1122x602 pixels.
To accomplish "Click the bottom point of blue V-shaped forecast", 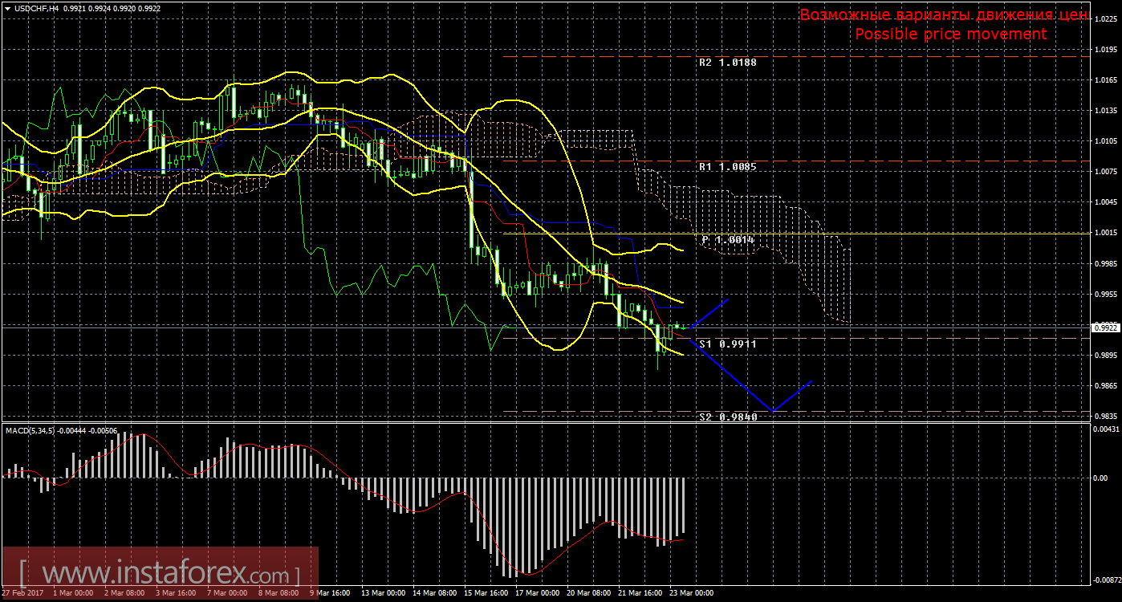I will tap(772, 410).
